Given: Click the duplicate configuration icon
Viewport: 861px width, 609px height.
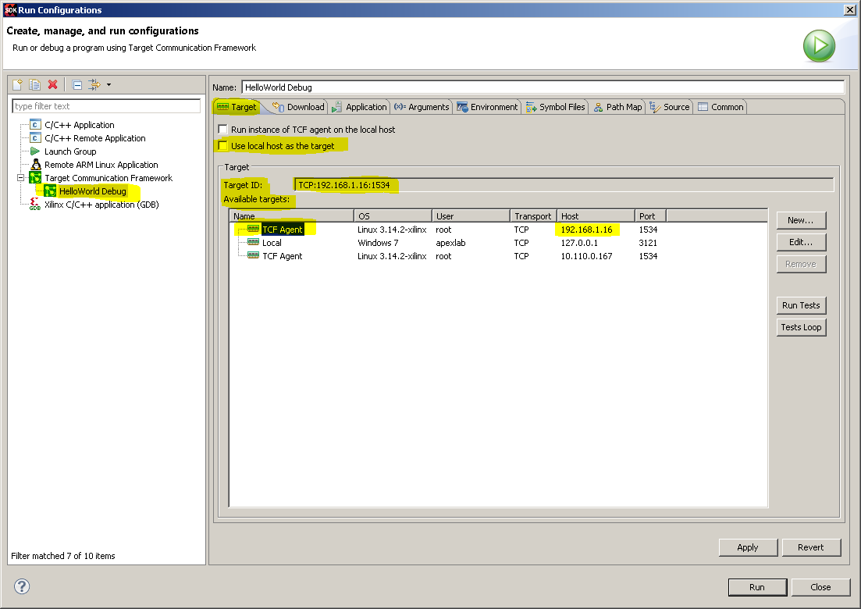Looking at the screenshot, I should click(34, 84).
